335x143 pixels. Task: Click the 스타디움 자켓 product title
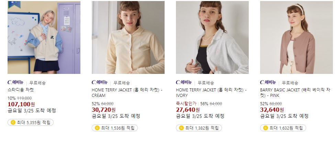(x=21, y=90)
